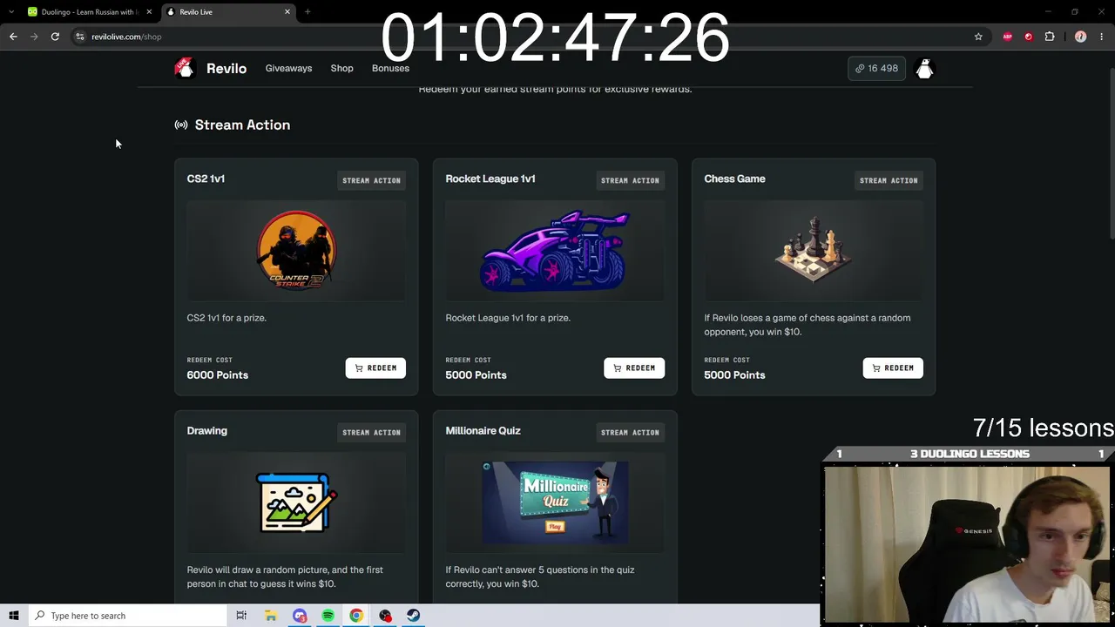Image resolution: width=1115 pixels, height=627 pixels.
Task: Close the Revilo Live tab
Action: tap(287, 12)
